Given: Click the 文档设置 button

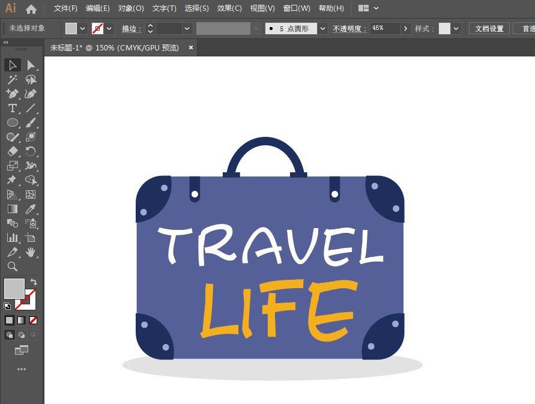Looking at the screenshot, I should pos(489,29).
